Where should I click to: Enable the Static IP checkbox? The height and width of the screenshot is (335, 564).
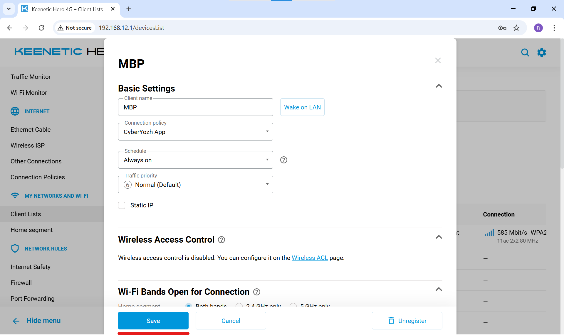point(122,205)
